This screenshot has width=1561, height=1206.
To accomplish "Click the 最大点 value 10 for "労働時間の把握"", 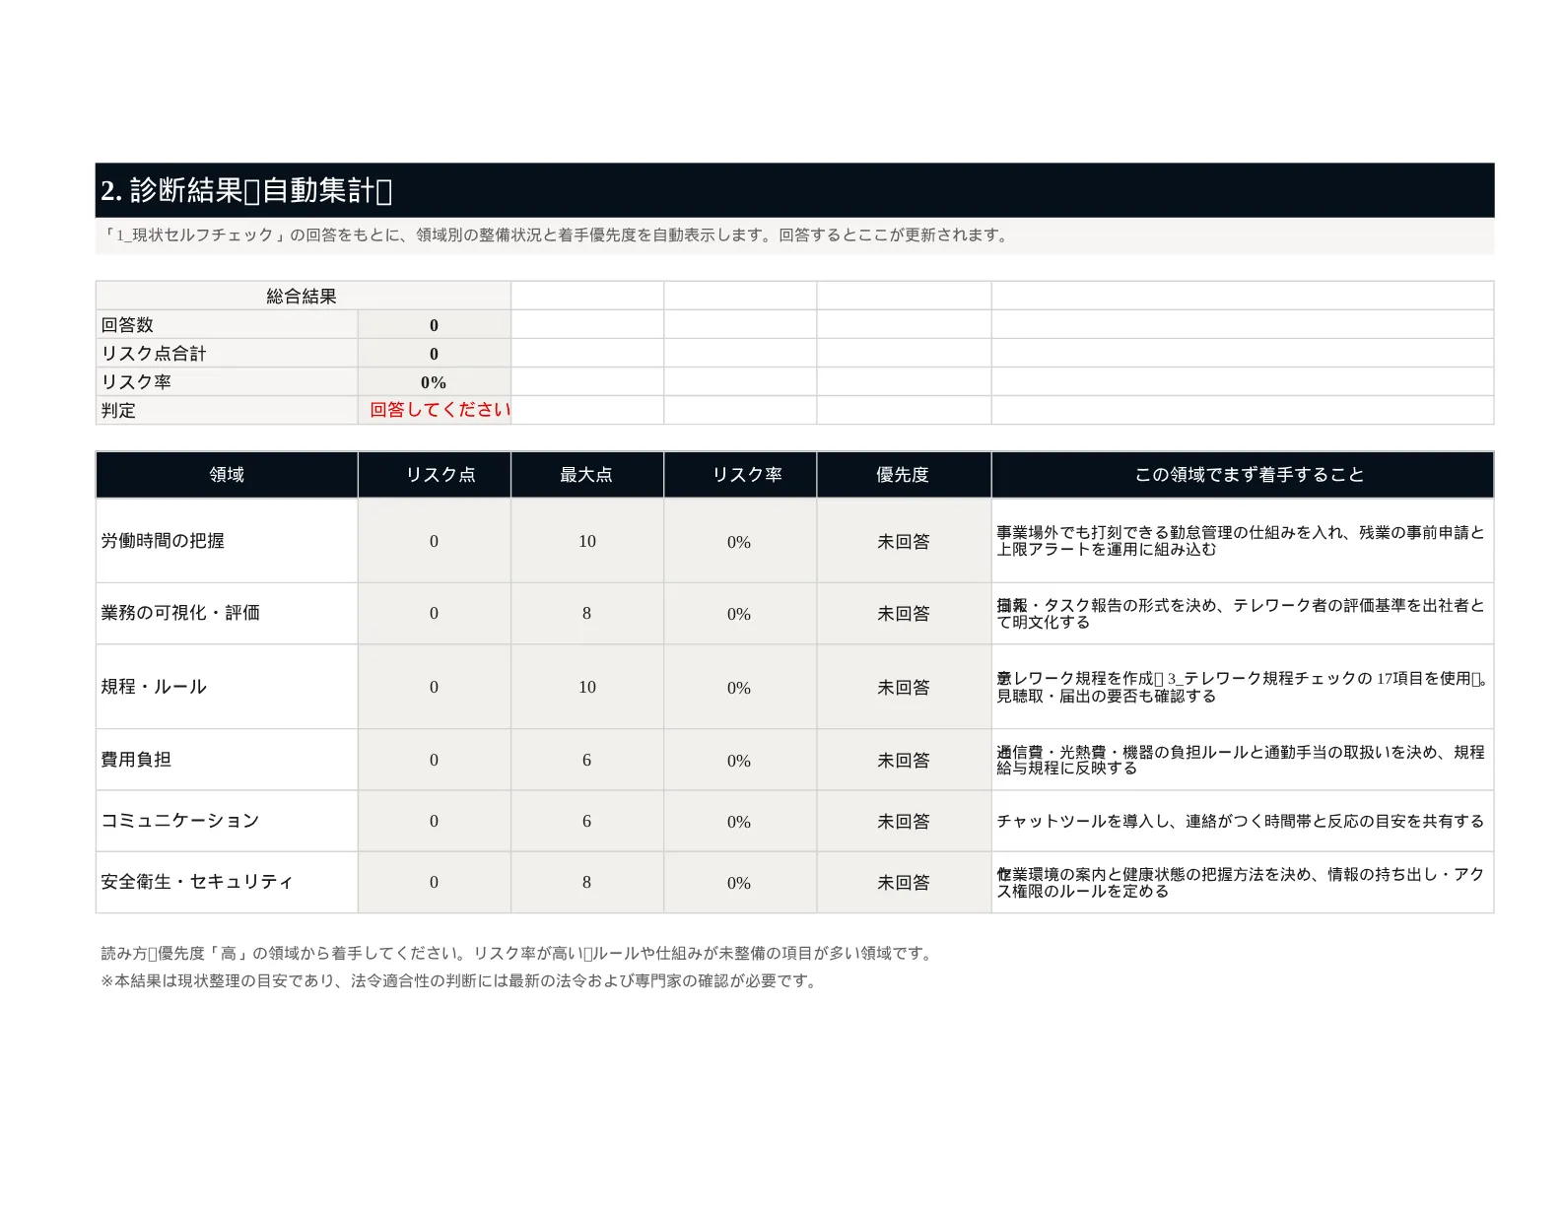I will coord(587,541).
